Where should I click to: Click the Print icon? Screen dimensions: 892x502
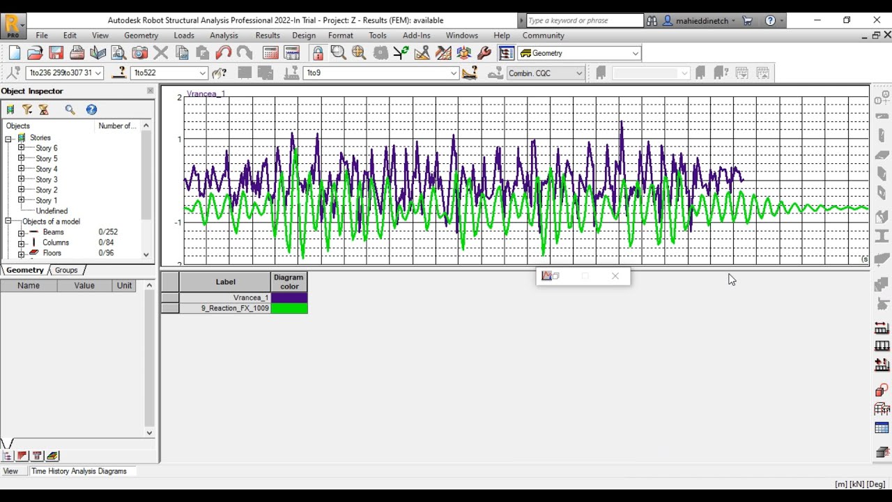77,53
